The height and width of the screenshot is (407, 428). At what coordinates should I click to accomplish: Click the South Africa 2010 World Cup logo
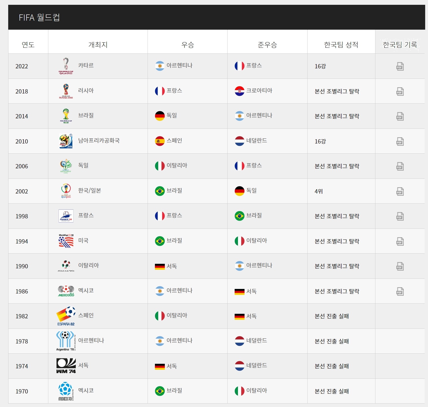tap(66, 141)
